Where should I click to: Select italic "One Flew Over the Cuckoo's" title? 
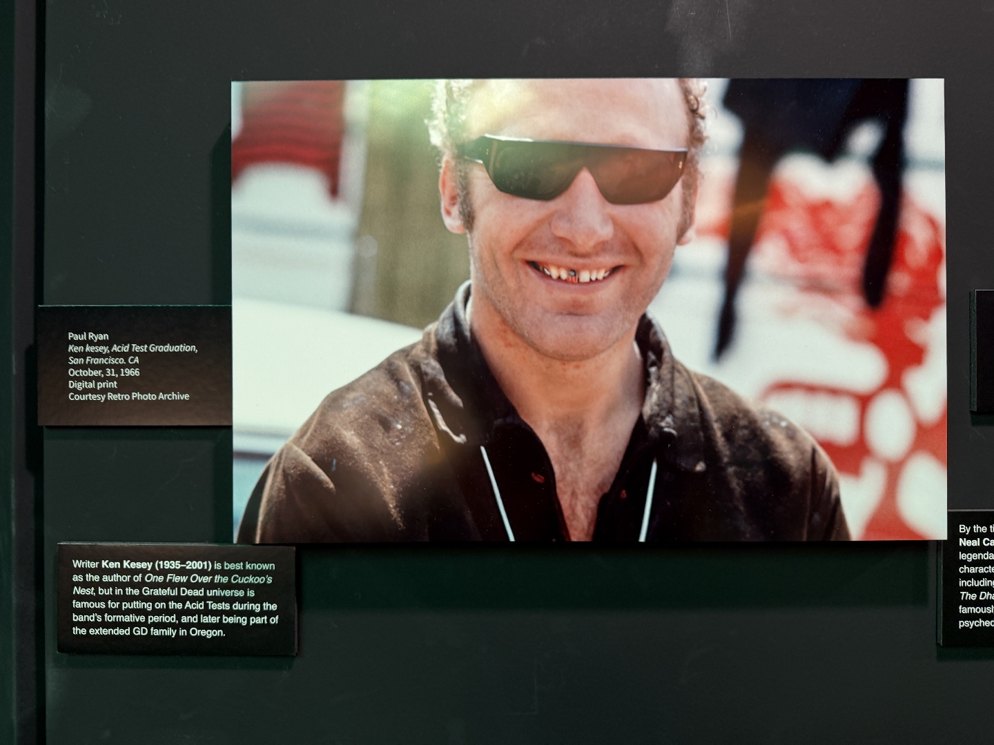(x=208, y=578)
